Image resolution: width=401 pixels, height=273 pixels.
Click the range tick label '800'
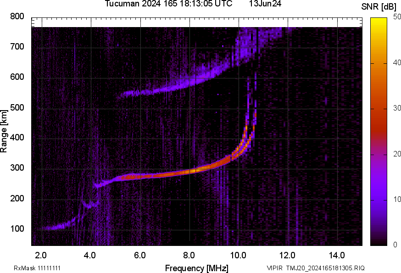tap(17, 17)
